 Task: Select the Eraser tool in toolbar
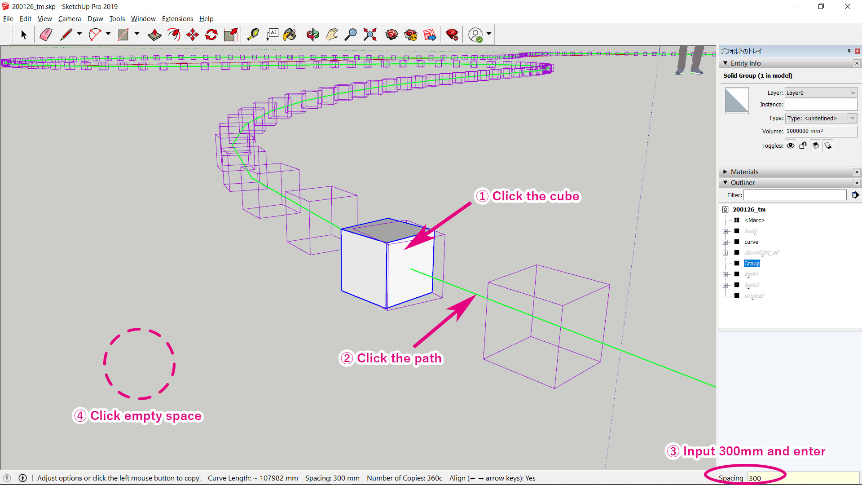(x=46, y=34)
